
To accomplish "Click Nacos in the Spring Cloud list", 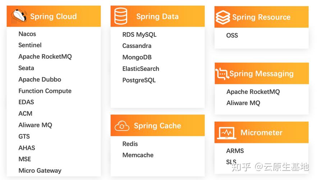I will (x=27, y=34).
